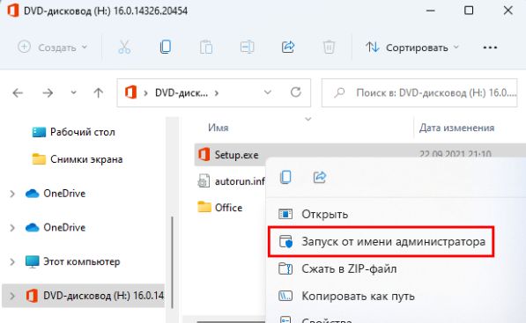The width and height of the screenshot is (526, 323).
Task: Click the Copy icon in top toolbar
Action: [x=166, y=48]
